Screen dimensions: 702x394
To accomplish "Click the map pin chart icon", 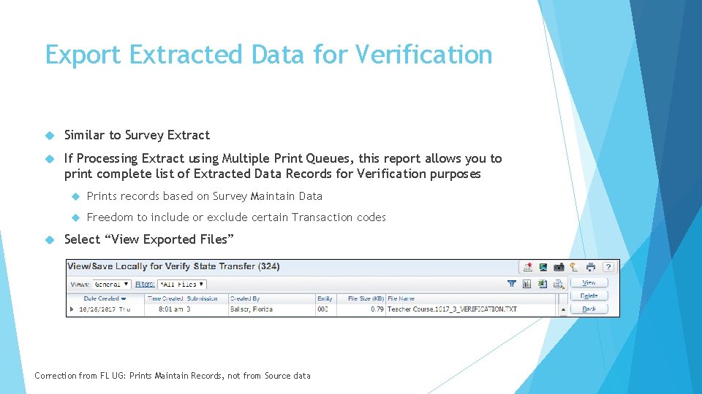I will (528, 267).
